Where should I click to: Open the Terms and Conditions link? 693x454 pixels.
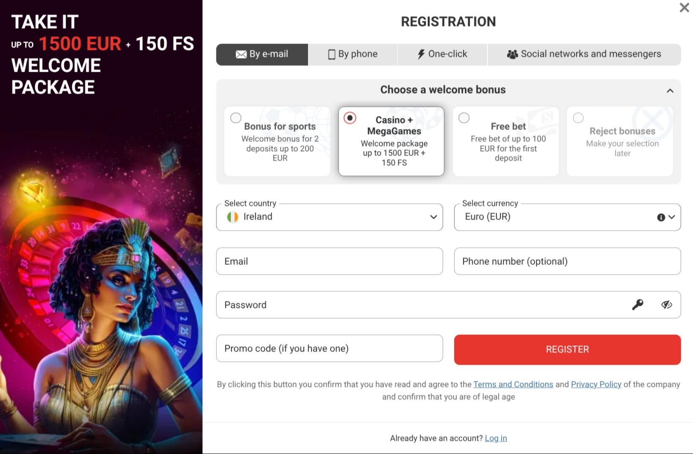513,384
